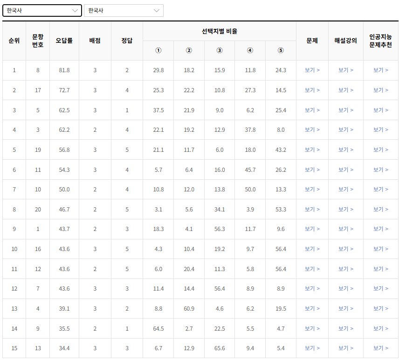View AI recommendation 보기 for question 20
This screenshot has height=360, width=399.
(380, 209)
